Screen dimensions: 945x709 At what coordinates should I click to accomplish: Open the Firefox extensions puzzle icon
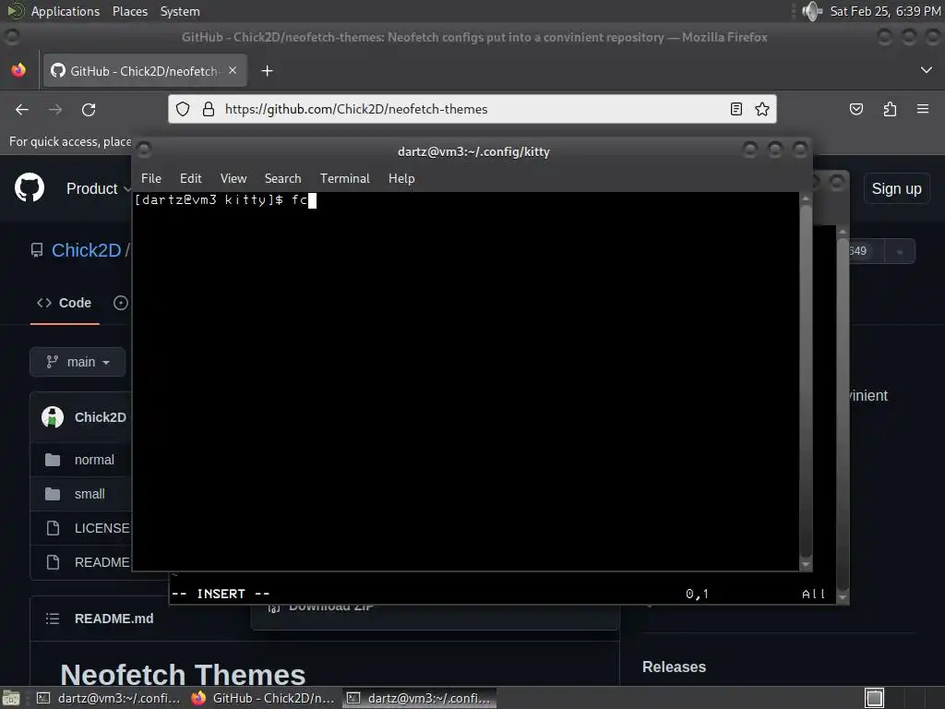point(890,109)
